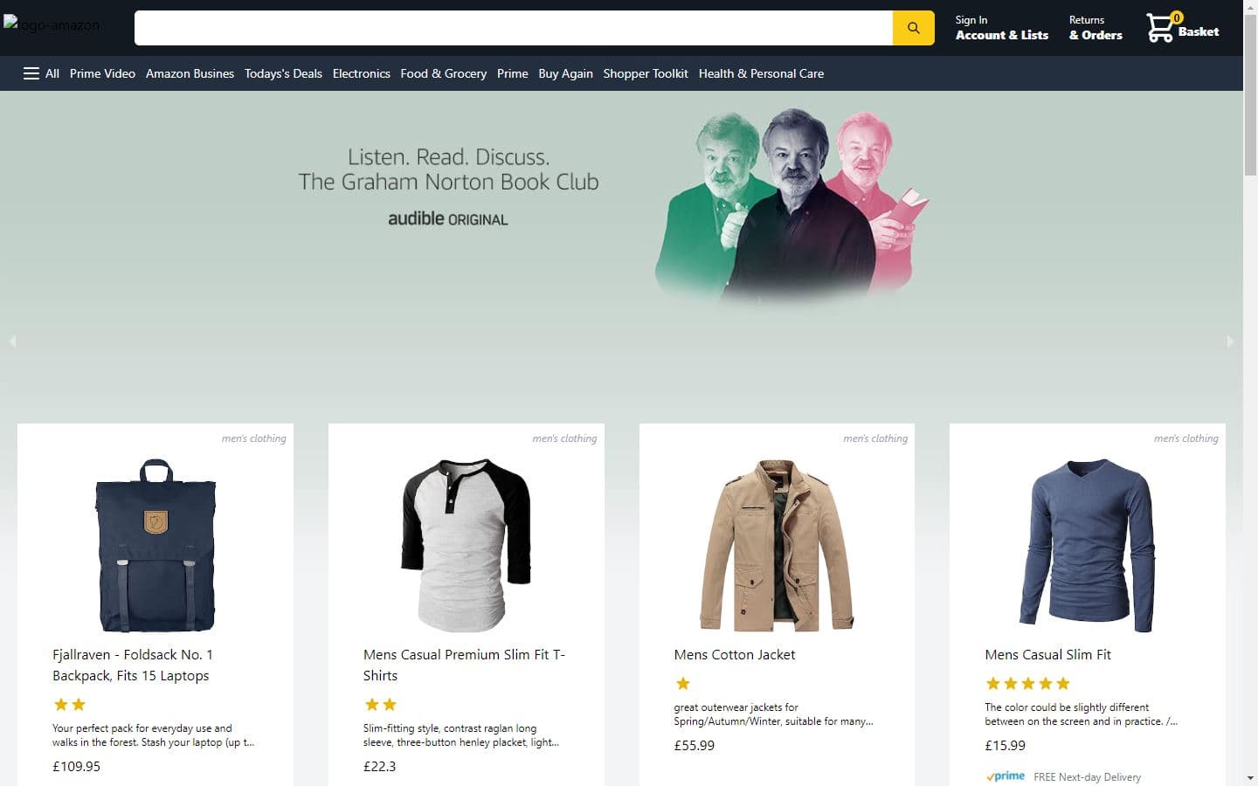This screenshot has height=786, width=1258.
Task: Expand the All categories menu
Action: pos(52,73)
